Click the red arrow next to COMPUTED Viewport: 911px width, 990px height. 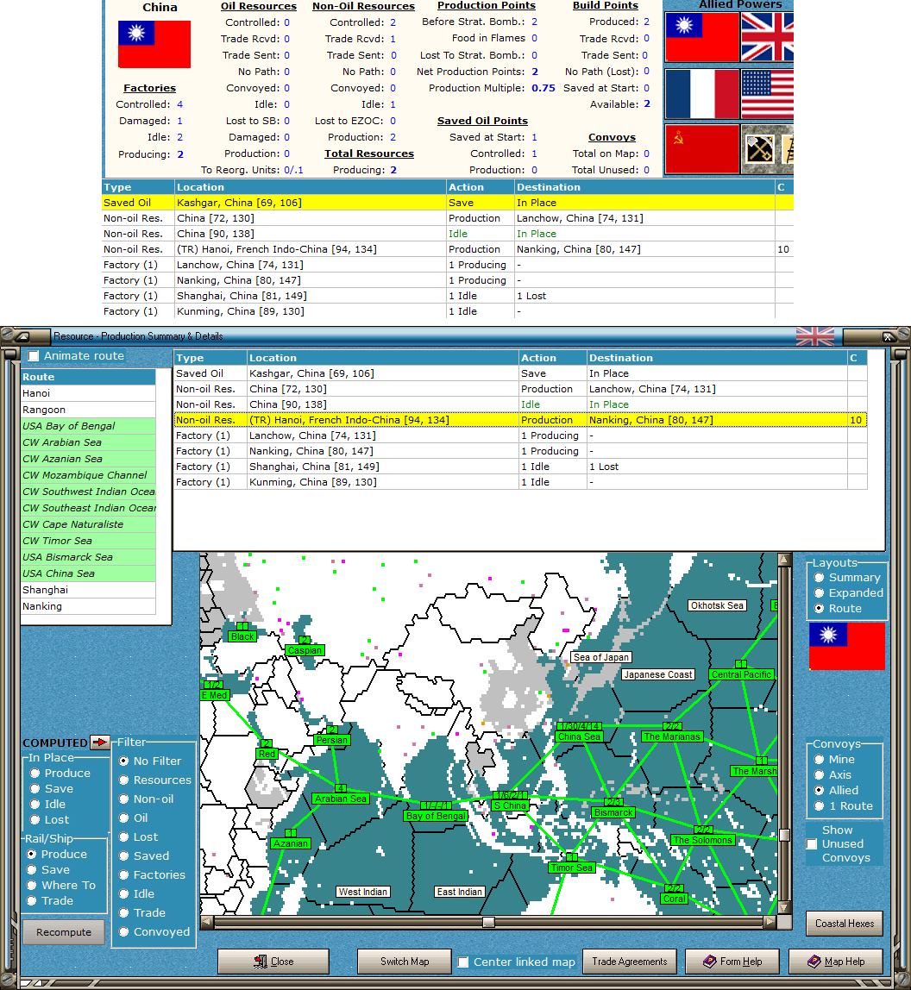[100, 742]
